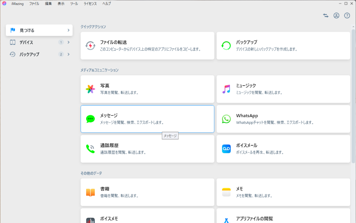356x223 pixels.
Task: Open the ライセンス menu
Action: click(90, 4)
